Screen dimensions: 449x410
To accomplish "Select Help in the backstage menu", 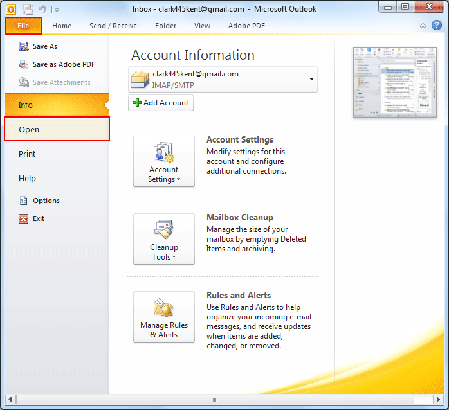I will [57, 178].
